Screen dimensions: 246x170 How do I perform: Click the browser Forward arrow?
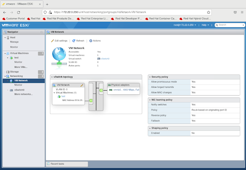(12, 12)
